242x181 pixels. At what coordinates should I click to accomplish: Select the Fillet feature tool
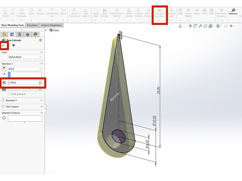tap(180, 12)
